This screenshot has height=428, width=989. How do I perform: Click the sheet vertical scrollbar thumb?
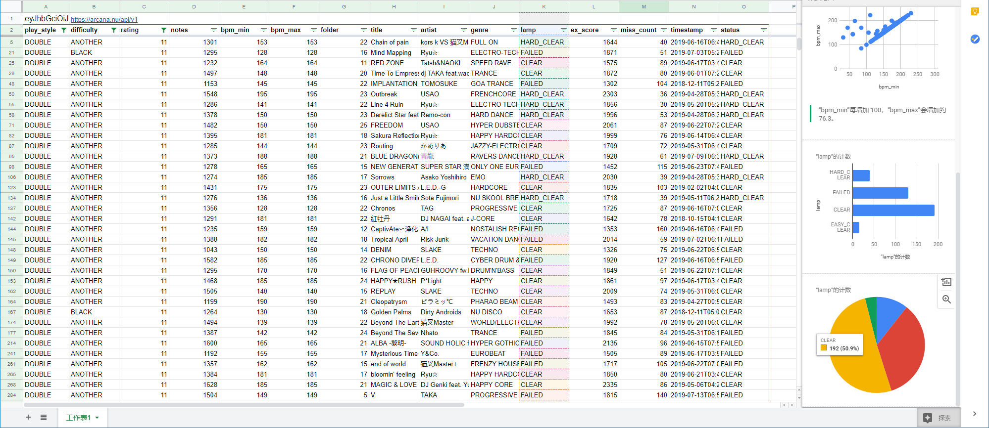pyautogui.click(x=799, y=43)
